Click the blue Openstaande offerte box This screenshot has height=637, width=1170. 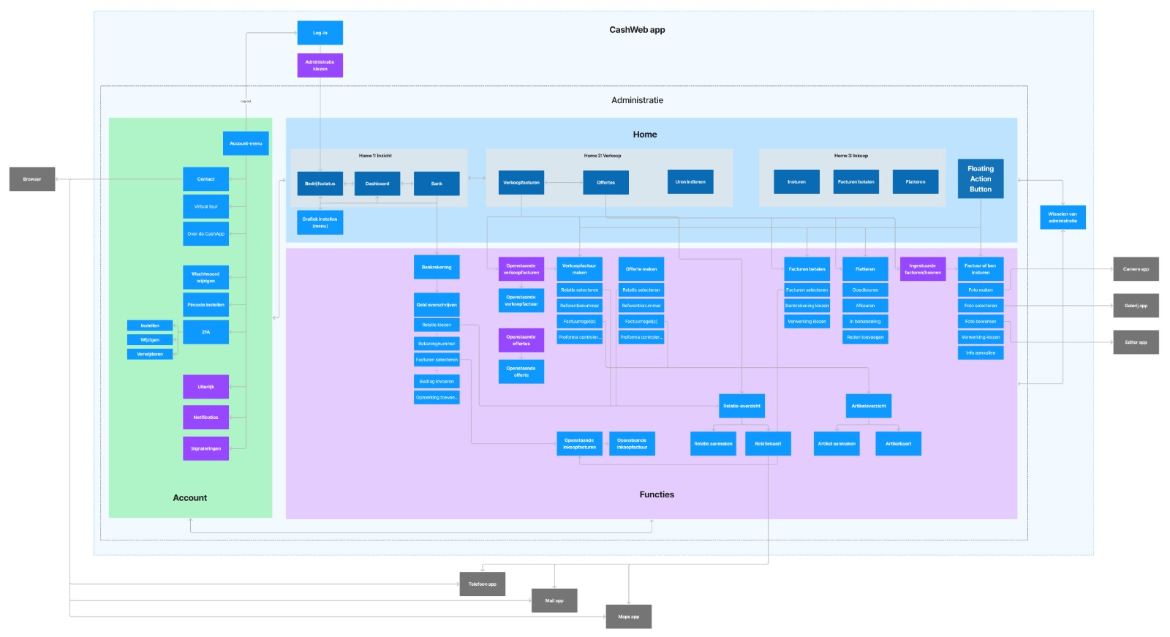[x=521, y=372]
